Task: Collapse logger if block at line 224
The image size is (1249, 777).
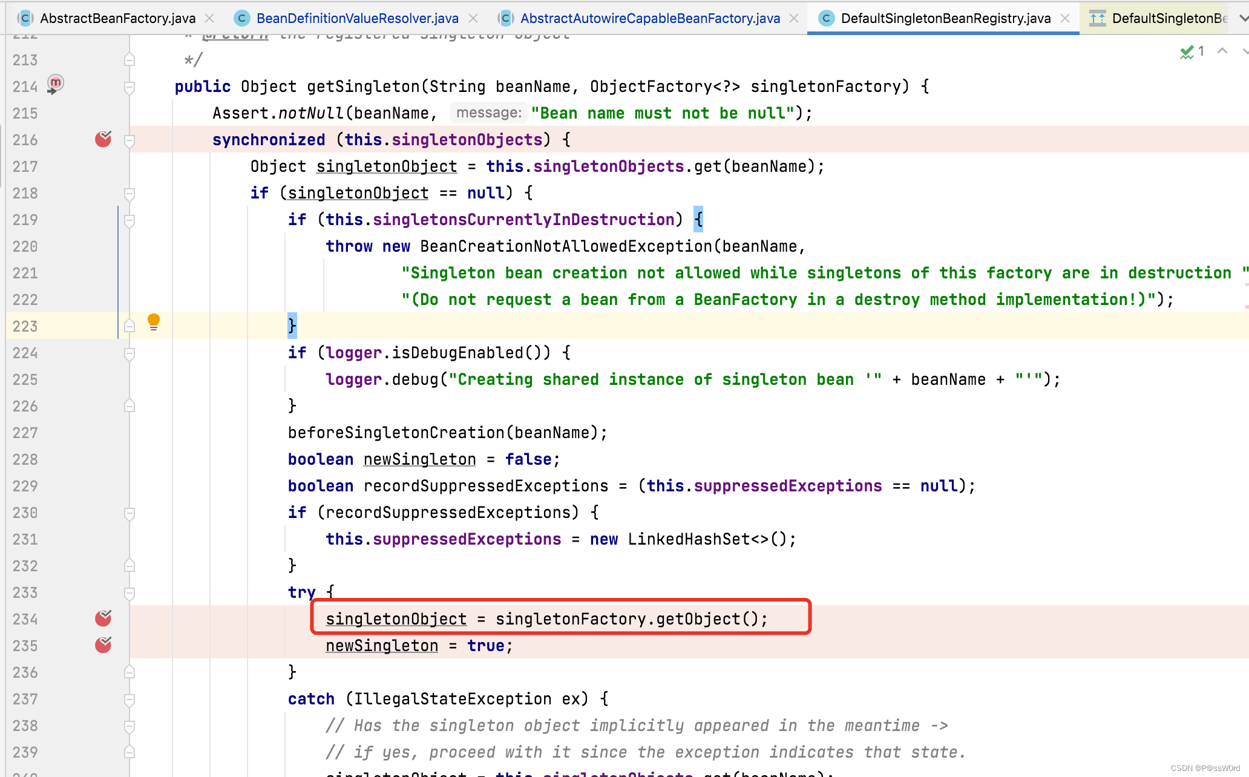Action: 129,354
